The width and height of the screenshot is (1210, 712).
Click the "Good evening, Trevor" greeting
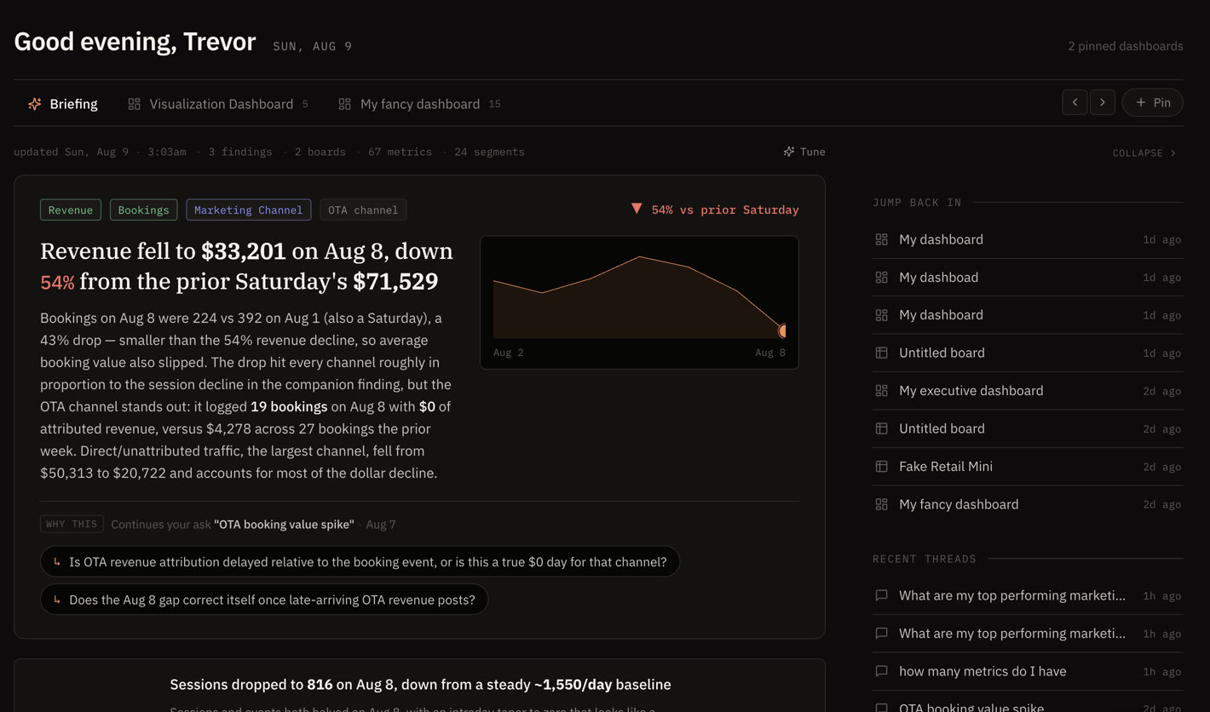coord(135,42)
